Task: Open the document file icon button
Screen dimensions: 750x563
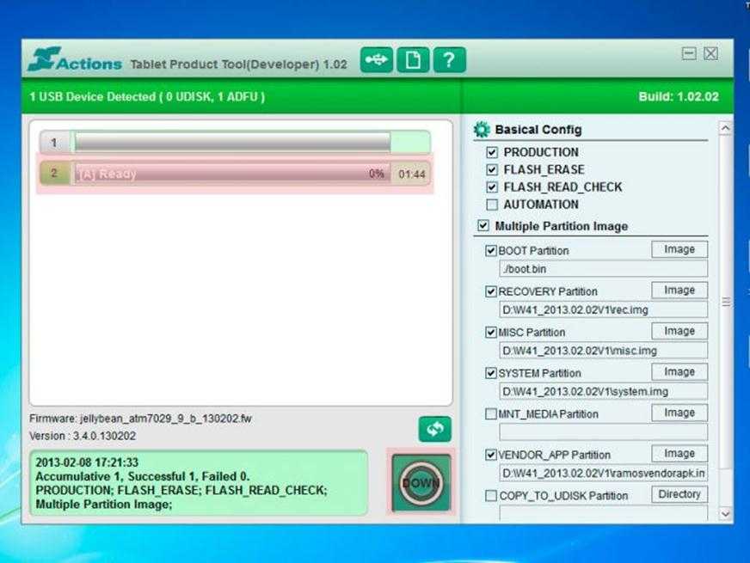Action: click(413, 60)
